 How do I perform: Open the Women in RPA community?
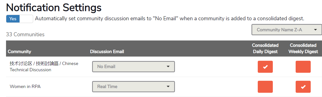[25, 86]
